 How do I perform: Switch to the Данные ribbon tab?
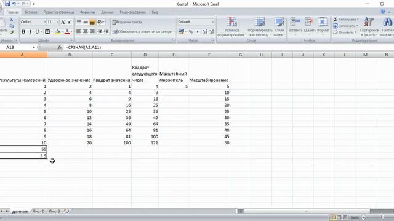pos(107,12)
